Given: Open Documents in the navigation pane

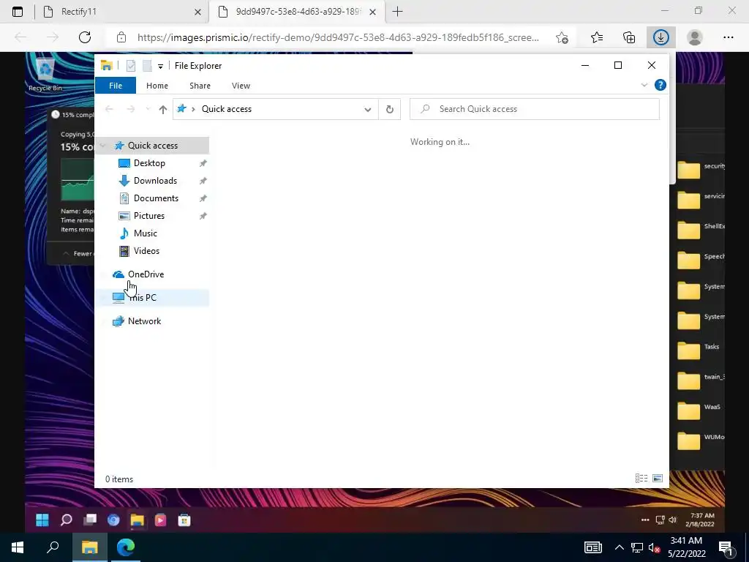Looking at the screenshot, I should coord(156,198).
